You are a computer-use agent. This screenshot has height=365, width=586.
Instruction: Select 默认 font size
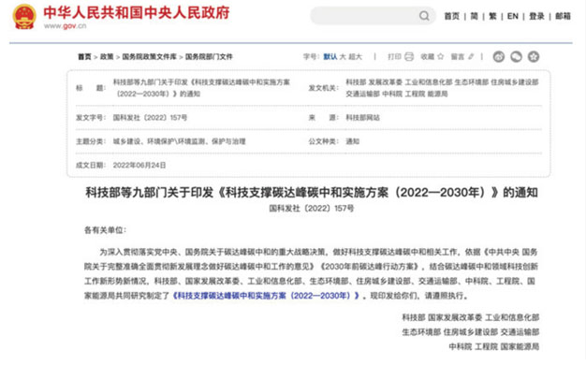click(x=330, y=57)
